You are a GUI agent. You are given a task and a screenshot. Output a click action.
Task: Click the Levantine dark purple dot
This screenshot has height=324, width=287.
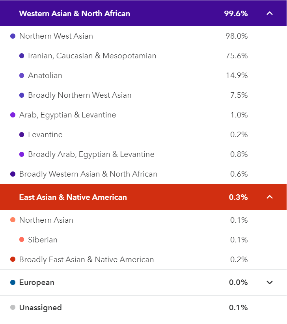point(22,134)
